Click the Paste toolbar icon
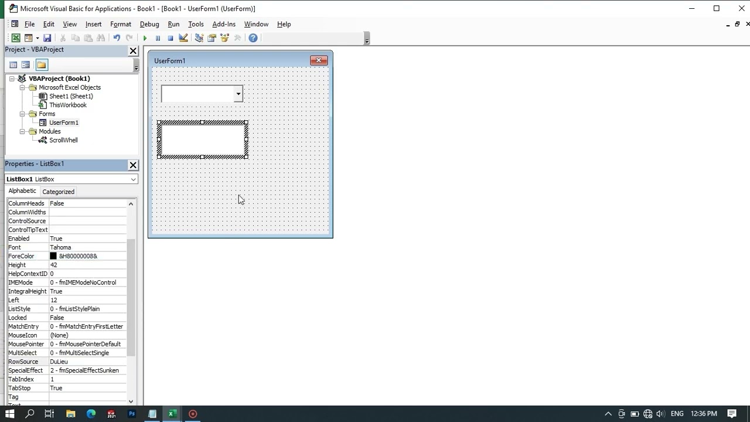The height and width of the screenshot is (422, 750). coord(88,38)
